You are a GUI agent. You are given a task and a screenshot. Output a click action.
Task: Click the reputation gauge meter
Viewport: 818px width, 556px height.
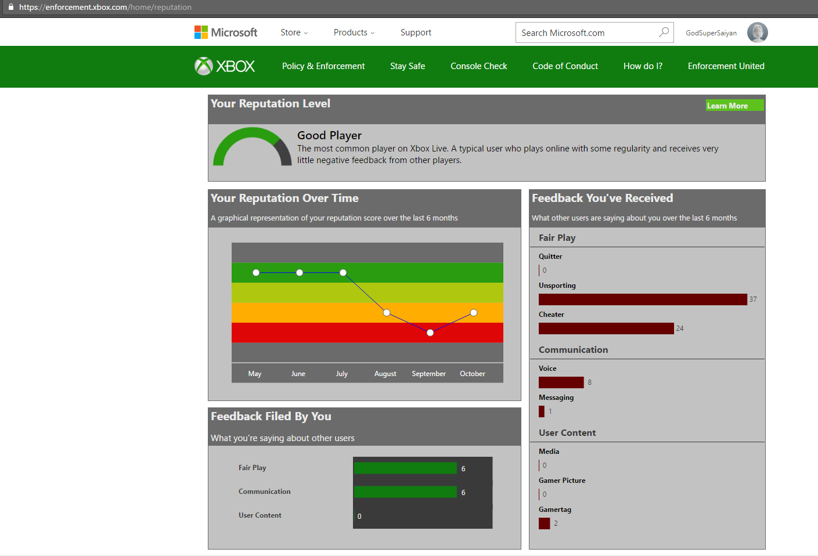(x=253, y=147)
